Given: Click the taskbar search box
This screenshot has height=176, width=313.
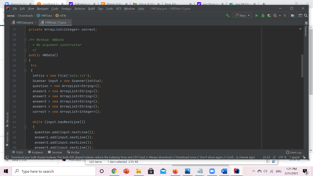Looking at the screenshot, I should [x=54, y=171].
